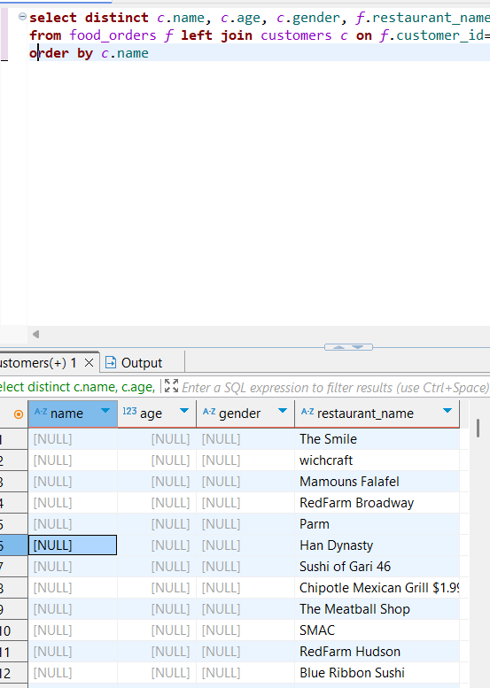Image resolution: width=490 pixels, height=688 pixels.
Task: Click NULL gender cell in wichcraft row
Action: click(x=245, y=460)
